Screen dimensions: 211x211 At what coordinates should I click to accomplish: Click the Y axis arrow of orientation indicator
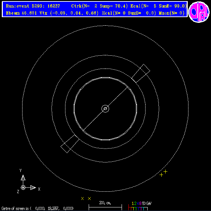coord(23,178)
